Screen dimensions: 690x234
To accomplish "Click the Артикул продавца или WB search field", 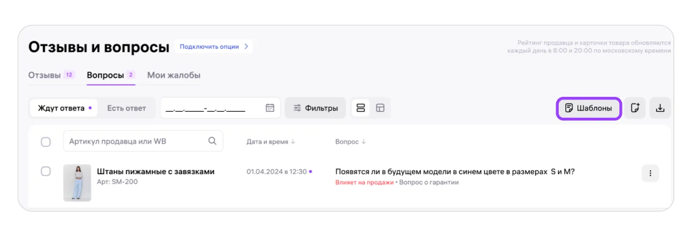I will coord(135,141).
